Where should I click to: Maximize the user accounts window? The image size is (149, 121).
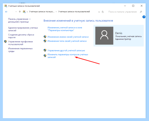(x=133, y=6)
